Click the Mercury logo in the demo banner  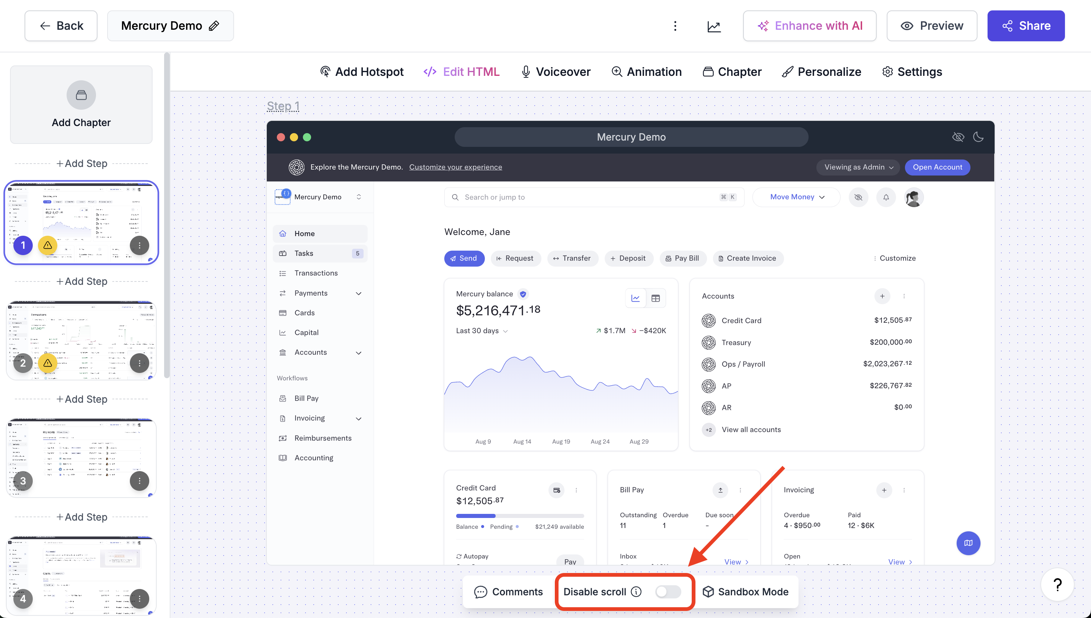(x=297, y=167)
